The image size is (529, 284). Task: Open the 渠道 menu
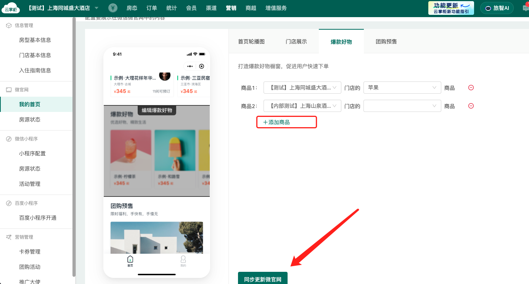click(x=211, y=8)
